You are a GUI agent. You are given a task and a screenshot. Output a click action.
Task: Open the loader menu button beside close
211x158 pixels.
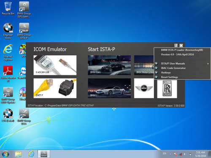(x=176, y=46)
